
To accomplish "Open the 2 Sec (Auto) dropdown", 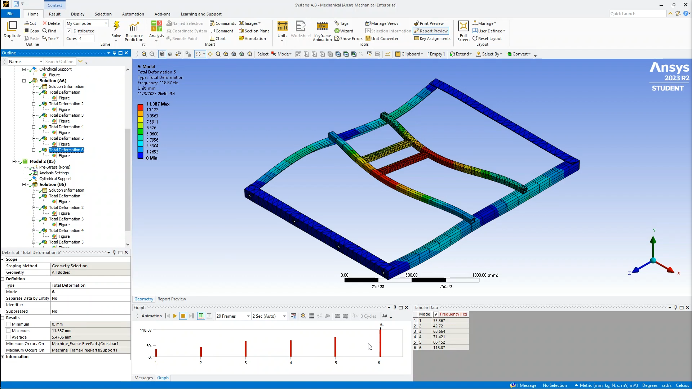I will click(269, 316).
